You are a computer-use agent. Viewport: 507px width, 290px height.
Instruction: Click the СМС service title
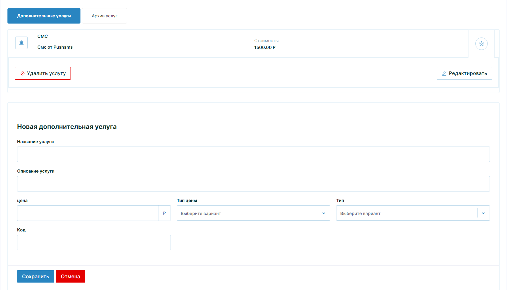click(43, 36)
